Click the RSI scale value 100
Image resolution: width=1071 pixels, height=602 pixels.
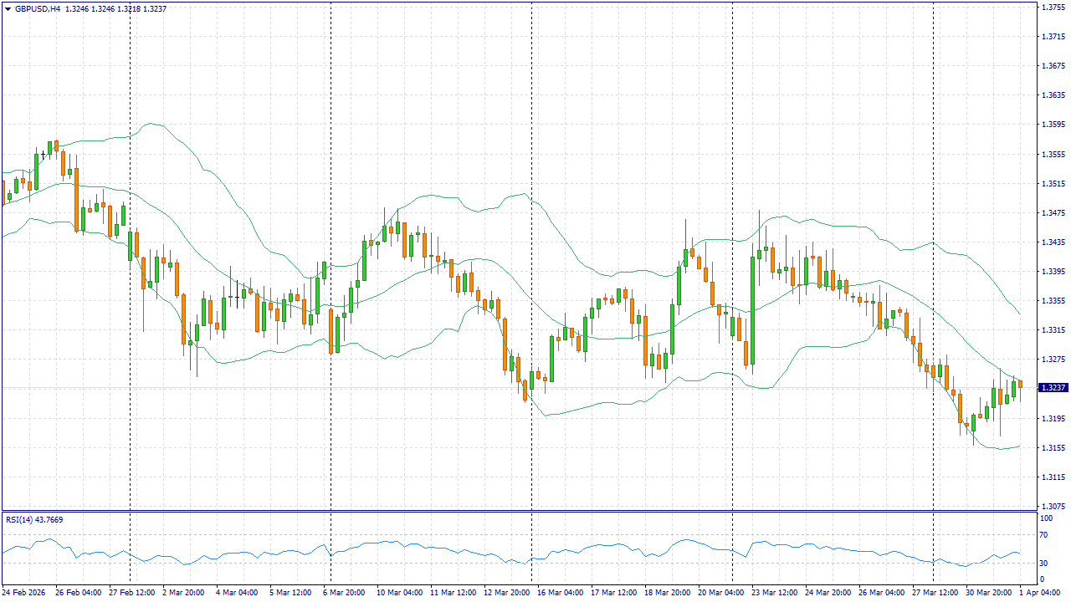tap(1046, 518)
